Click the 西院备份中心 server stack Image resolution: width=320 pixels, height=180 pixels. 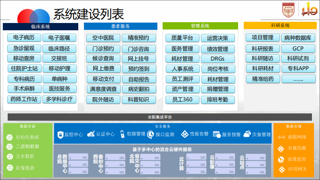tap(115, 164)
